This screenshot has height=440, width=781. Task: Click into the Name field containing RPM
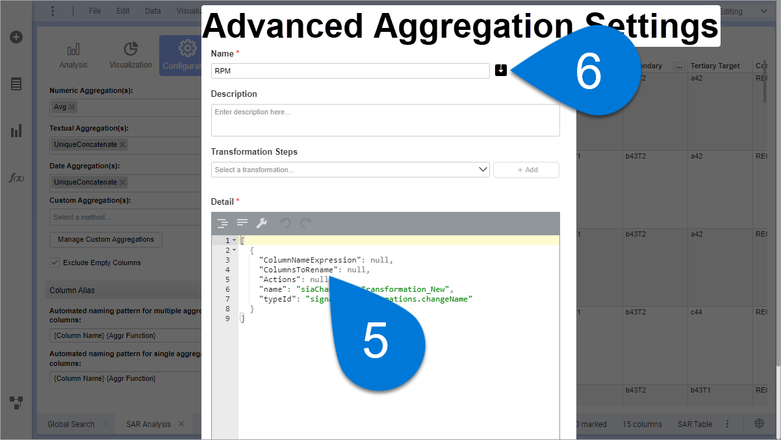click(350, 70)
